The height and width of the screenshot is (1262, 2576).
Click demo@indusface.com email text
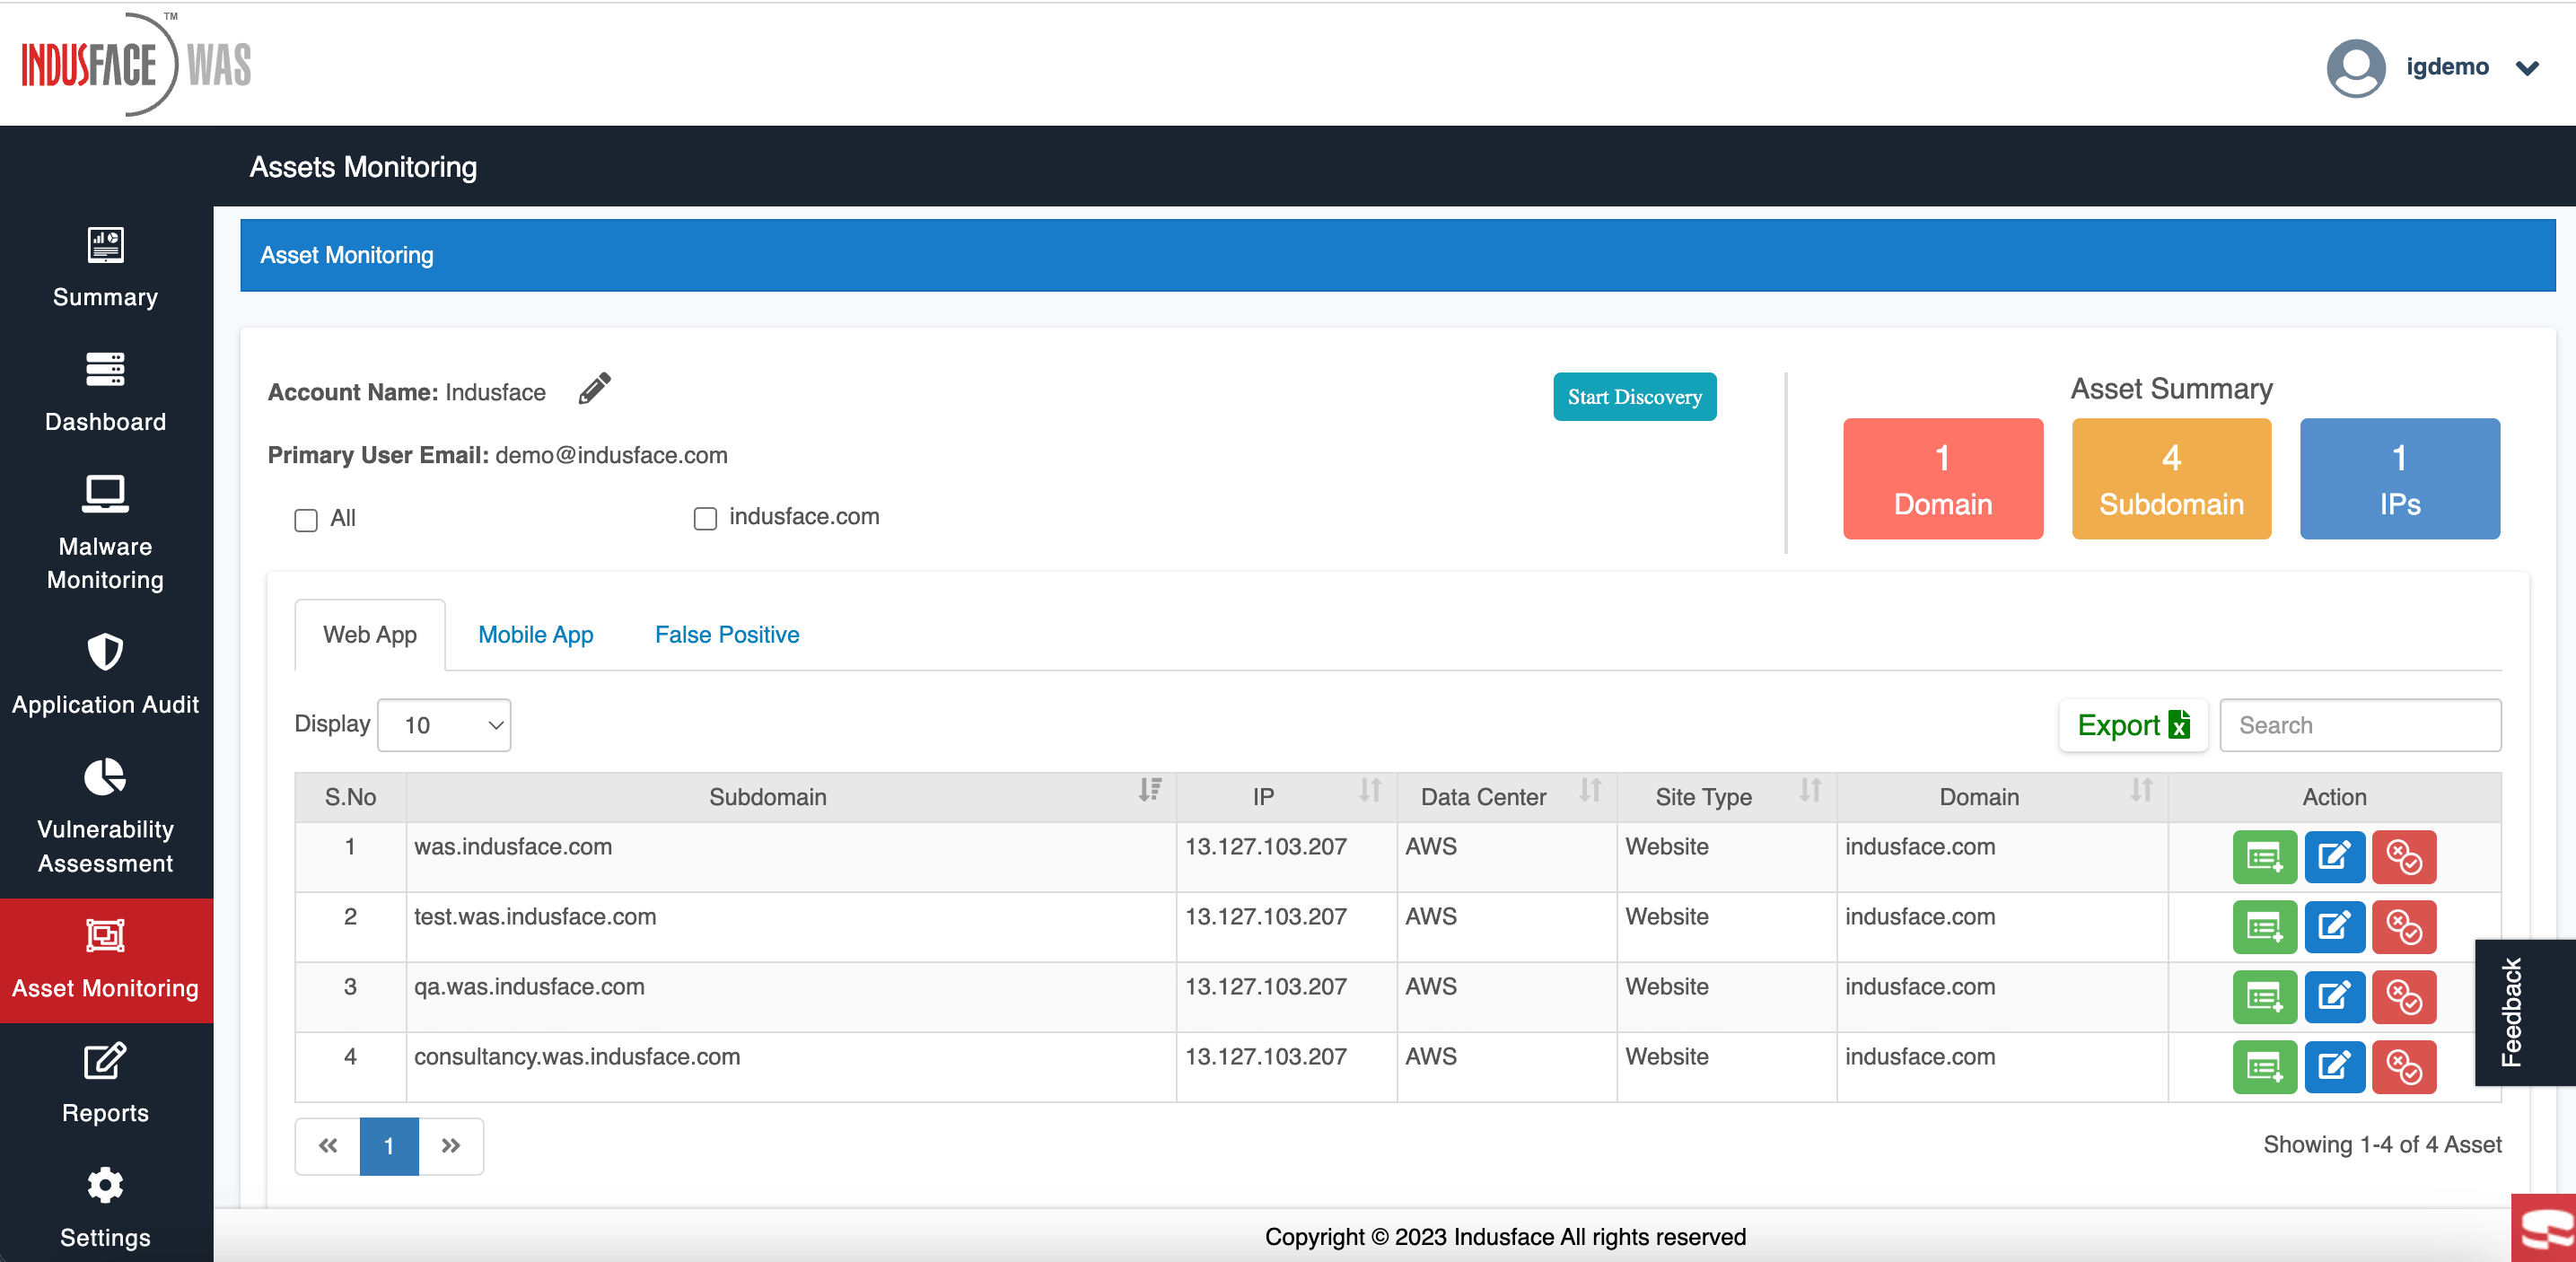[611, 456]
